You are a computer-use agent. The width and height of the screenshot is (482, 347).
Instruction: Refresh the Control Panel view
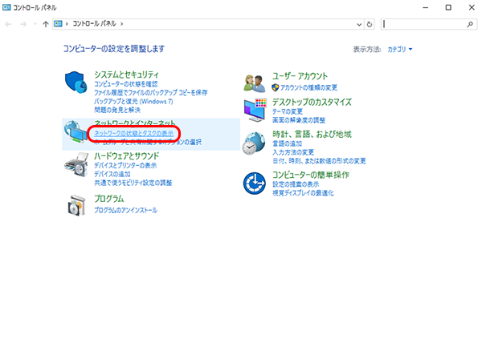click(370, 24)
